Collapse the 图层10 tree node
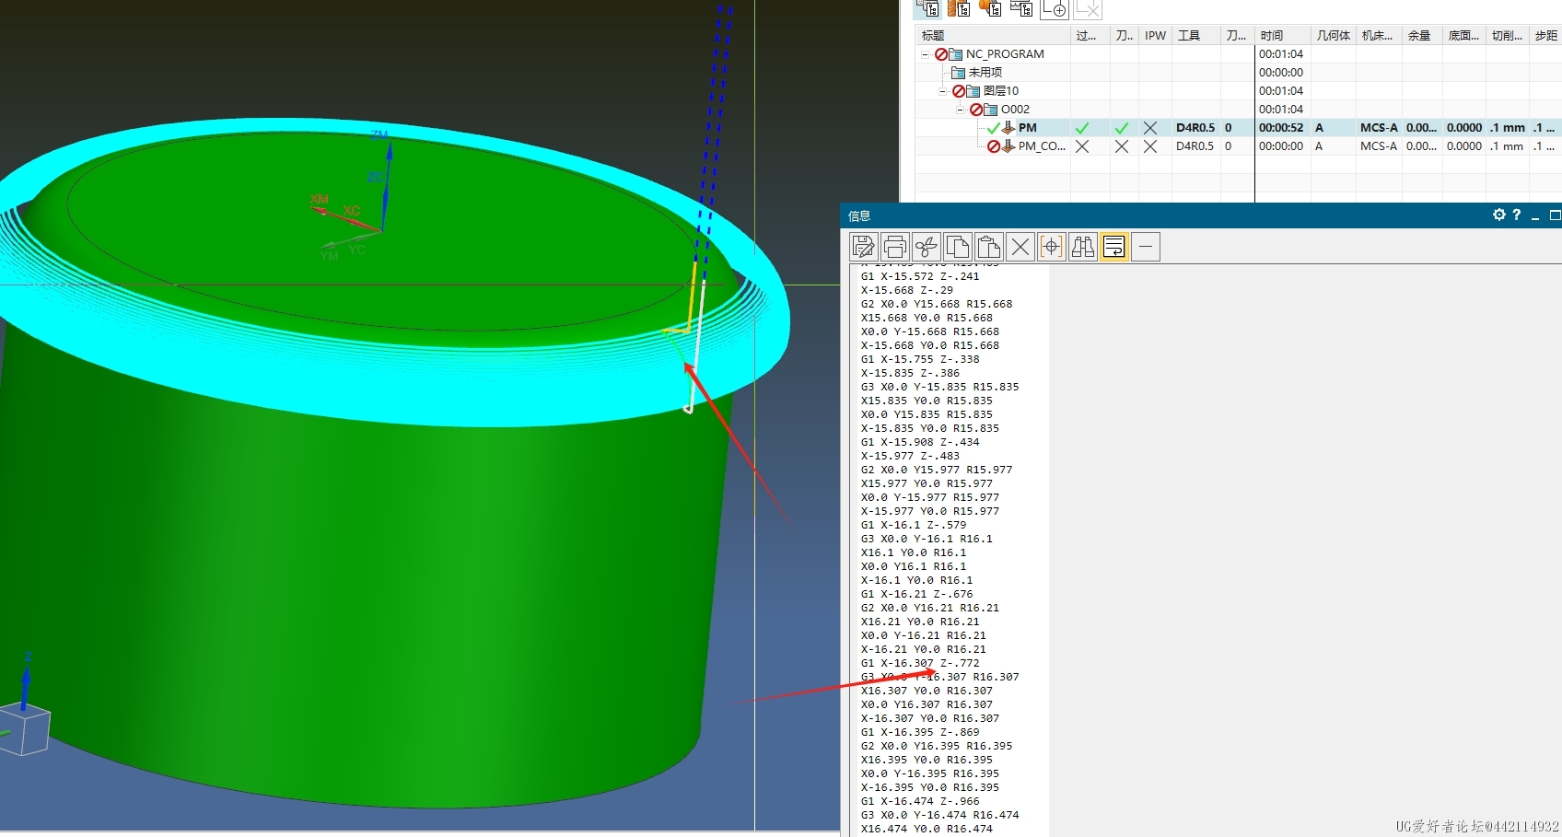The image size is (1562, 837). click(x=942, y=91)
